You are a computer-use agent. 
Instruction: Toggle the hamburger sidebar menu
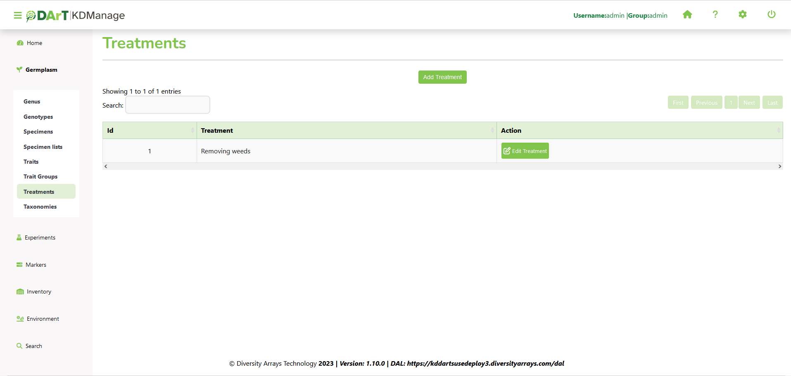[17, 15]
